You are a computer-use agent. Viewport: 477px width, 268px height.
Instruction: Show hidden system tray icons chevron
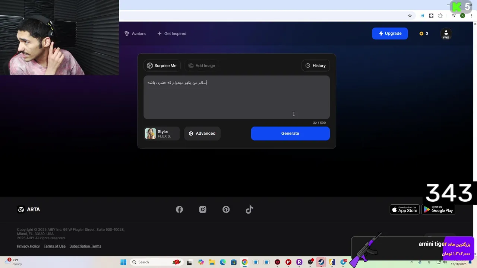tap(412, 262)
